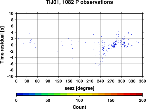
Task: Click the plot title 'TIJ01, 1082 P observations'
Action: pos(79,2)
